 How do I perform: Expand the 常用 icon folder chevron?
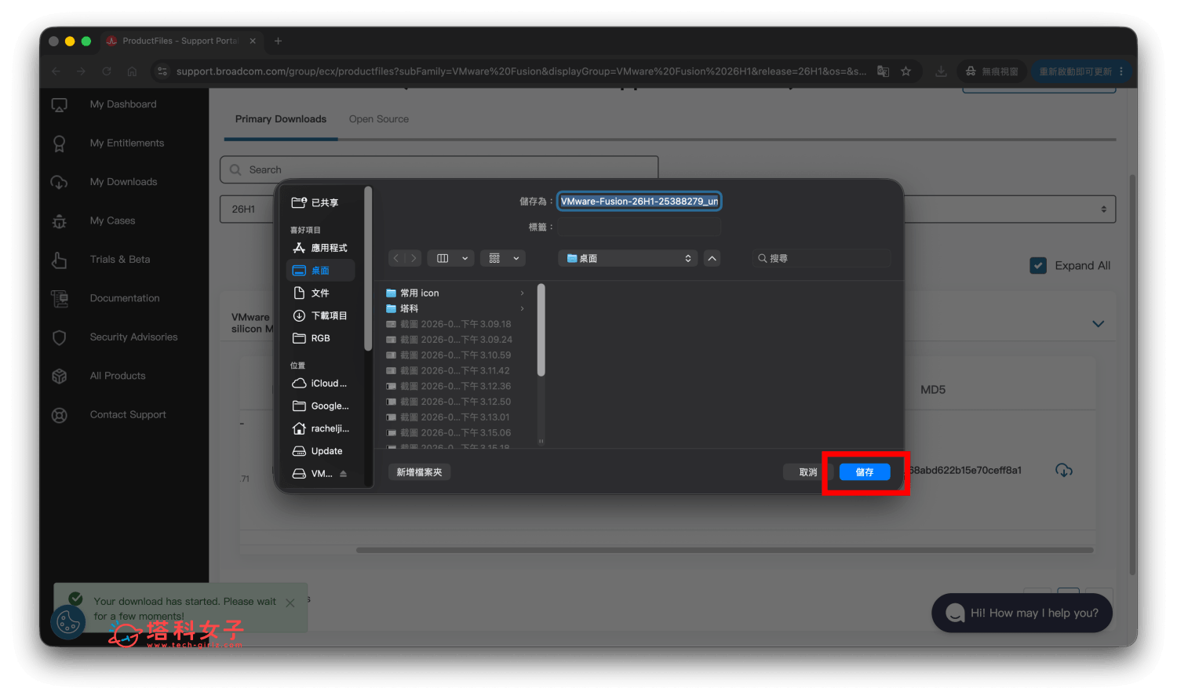pyautogui.click(x=522, y=293)
